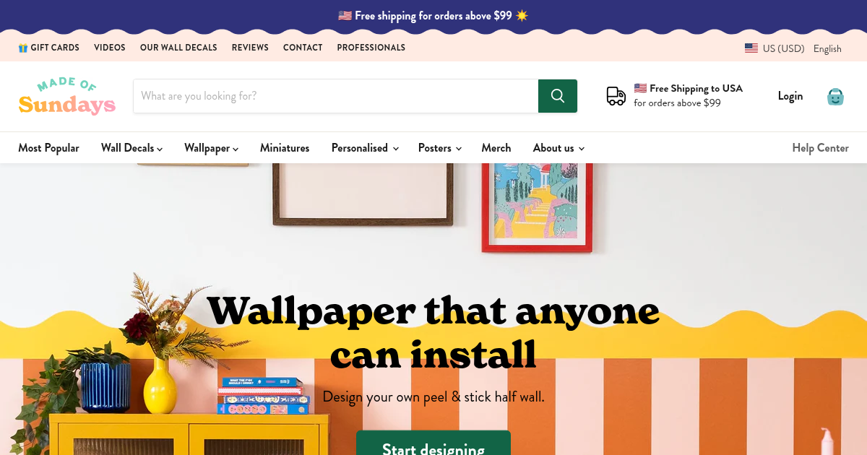Select US (USD) currency selector
Screen dimensions: 867x455
[x=775, y=48]
